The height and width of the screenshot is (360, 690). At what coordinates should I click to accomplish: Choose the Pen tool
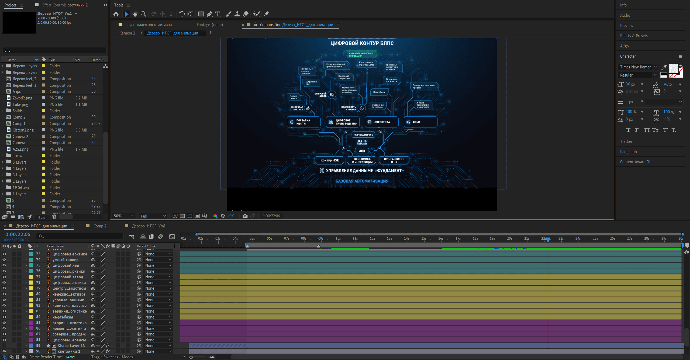click(209, 14)
